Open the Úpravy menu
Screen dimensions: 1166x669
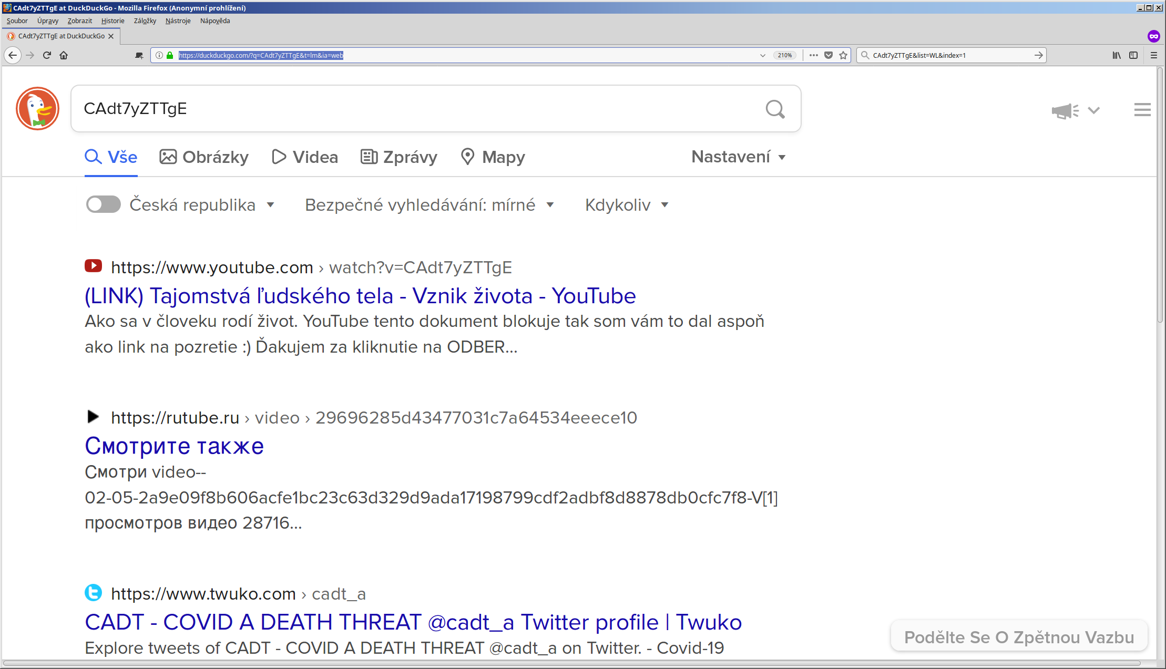tap(48, 21)
